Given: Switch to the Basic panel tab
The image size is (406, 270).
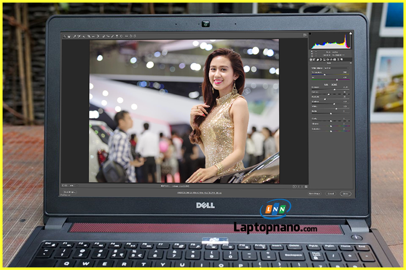Looking at the screenshot, I should (x=311, y=60).
